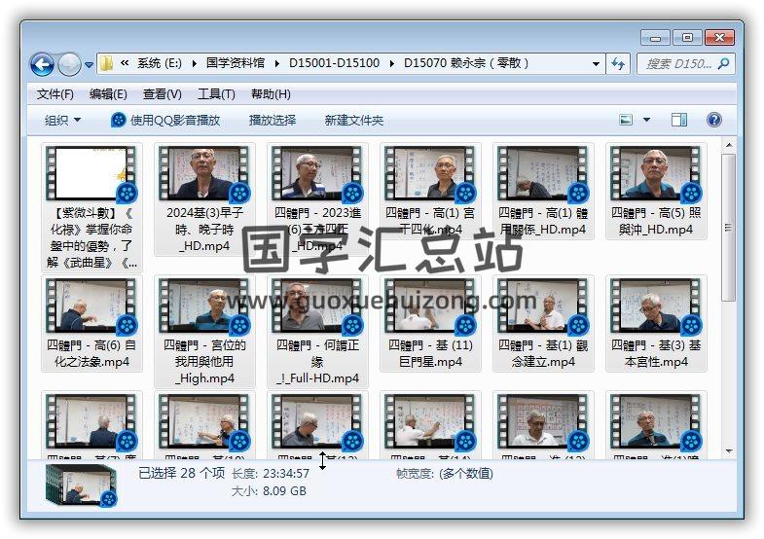
Task: Select the 2024基(3)早子時、晚子時 video thumbnail
Action: pos(204,175)
